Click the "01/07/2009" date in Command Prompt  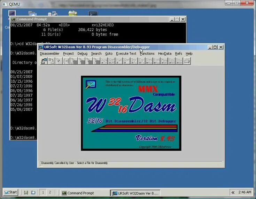click(x=21, y=76)
